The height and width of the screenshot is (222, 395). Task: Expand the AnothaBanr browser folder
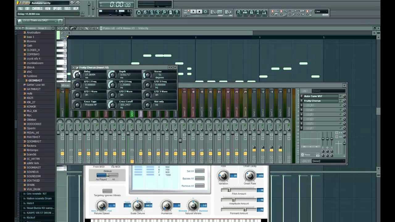[x=33, y=32]
